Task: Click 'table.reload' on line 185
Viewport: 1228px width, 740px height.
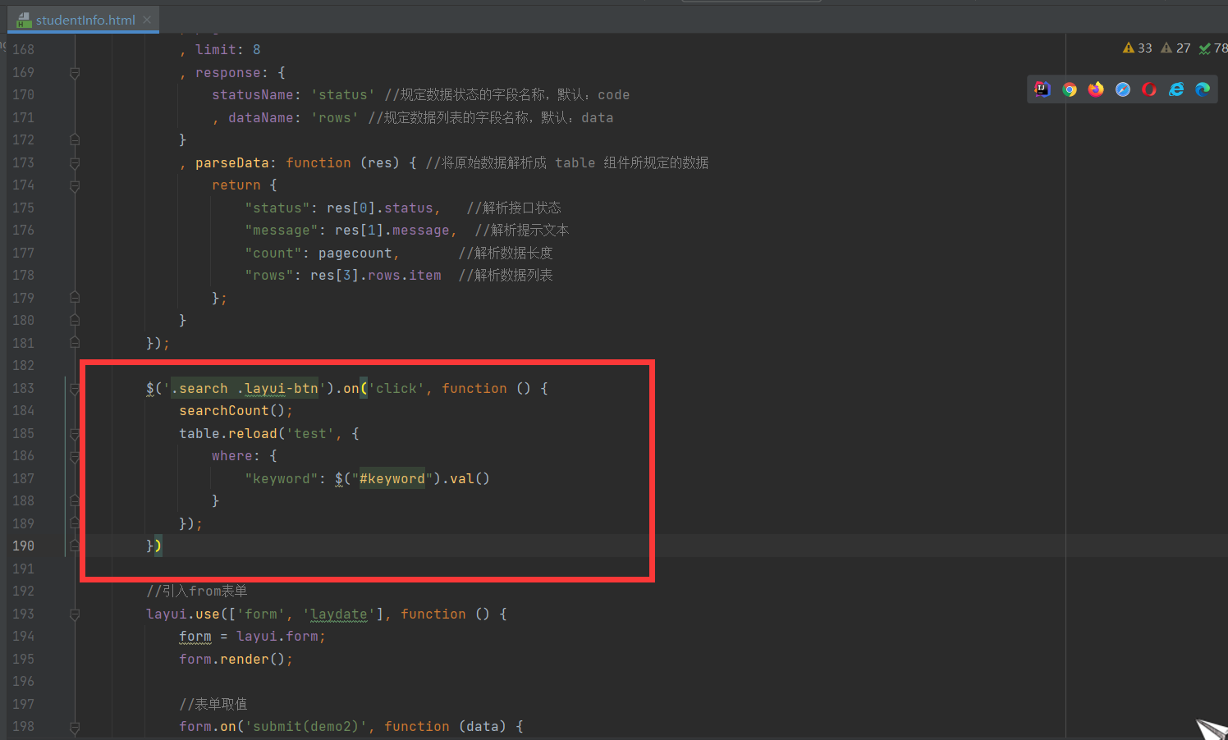Action: [228, 434]
